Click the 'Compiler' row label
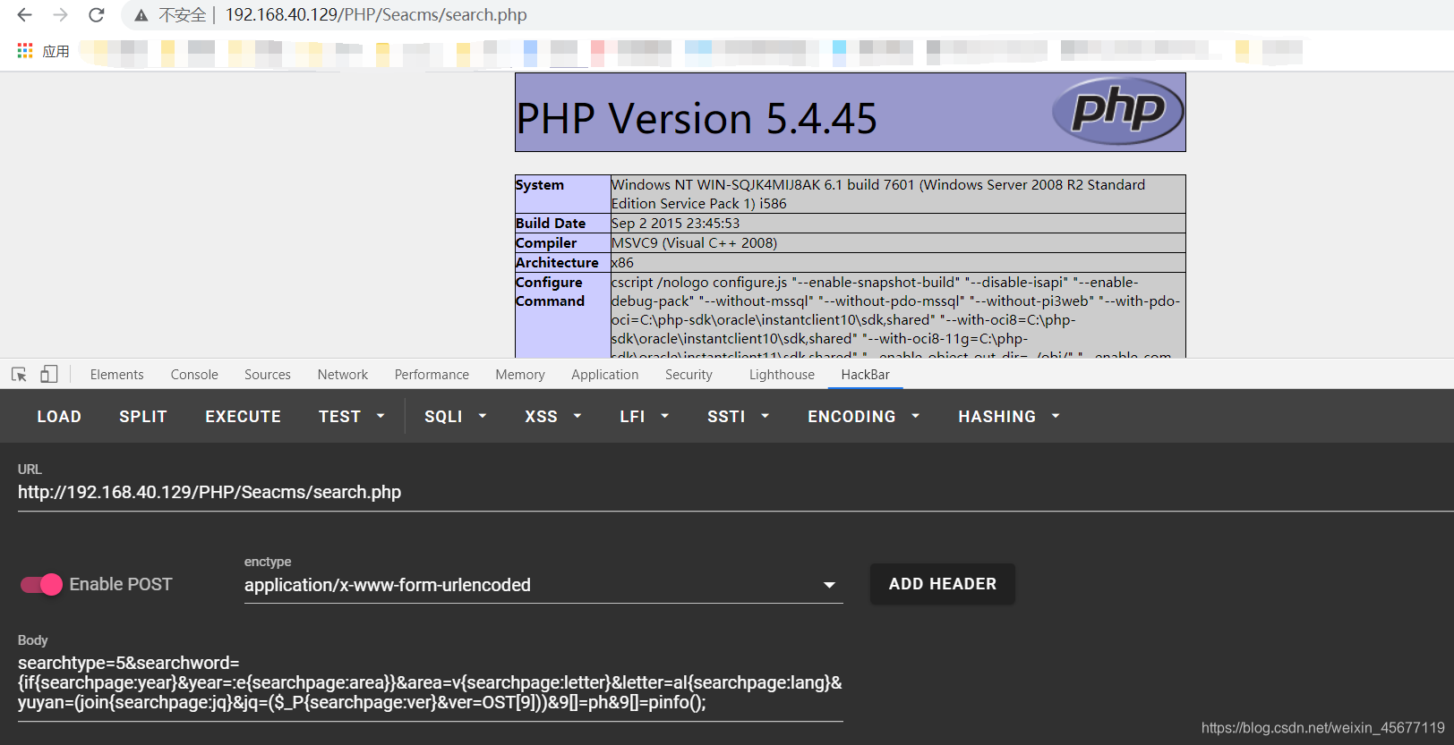The height and width of the screenshot is (745, 1454). [546, 243]
